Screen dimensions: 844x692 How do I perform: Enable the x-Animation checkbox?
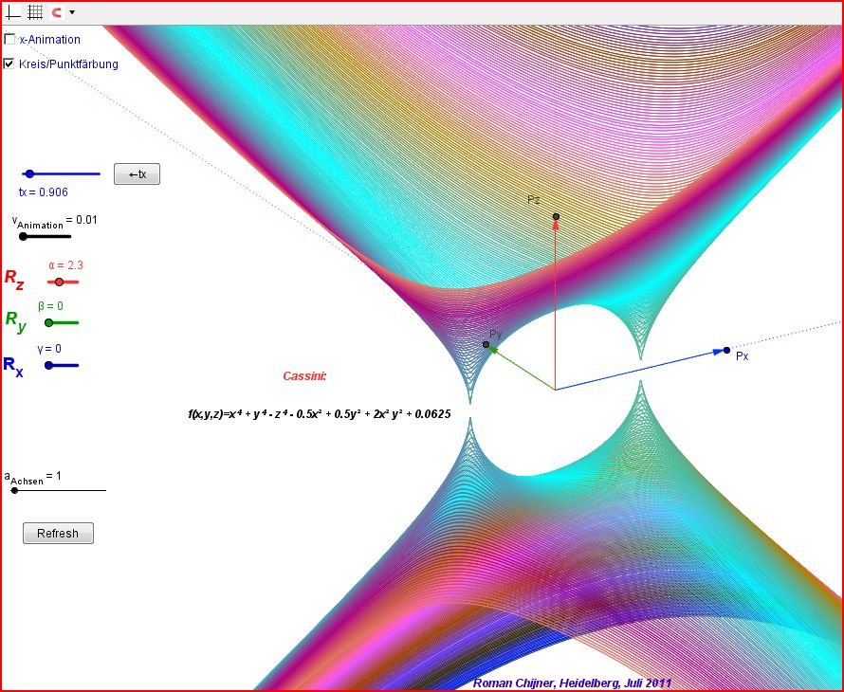point(9,40)
